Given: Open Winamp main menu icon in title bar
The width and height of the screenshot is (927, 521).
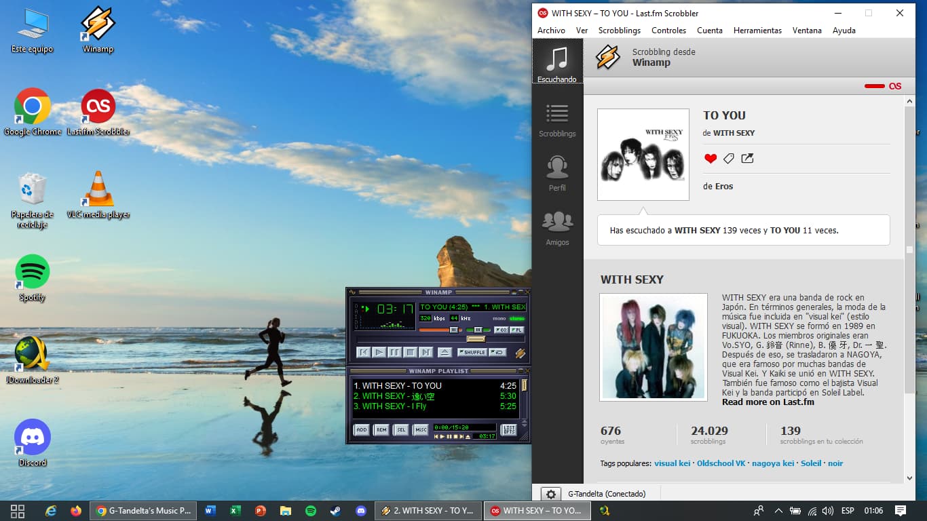Looking at the screenshot, I should 352,292.
